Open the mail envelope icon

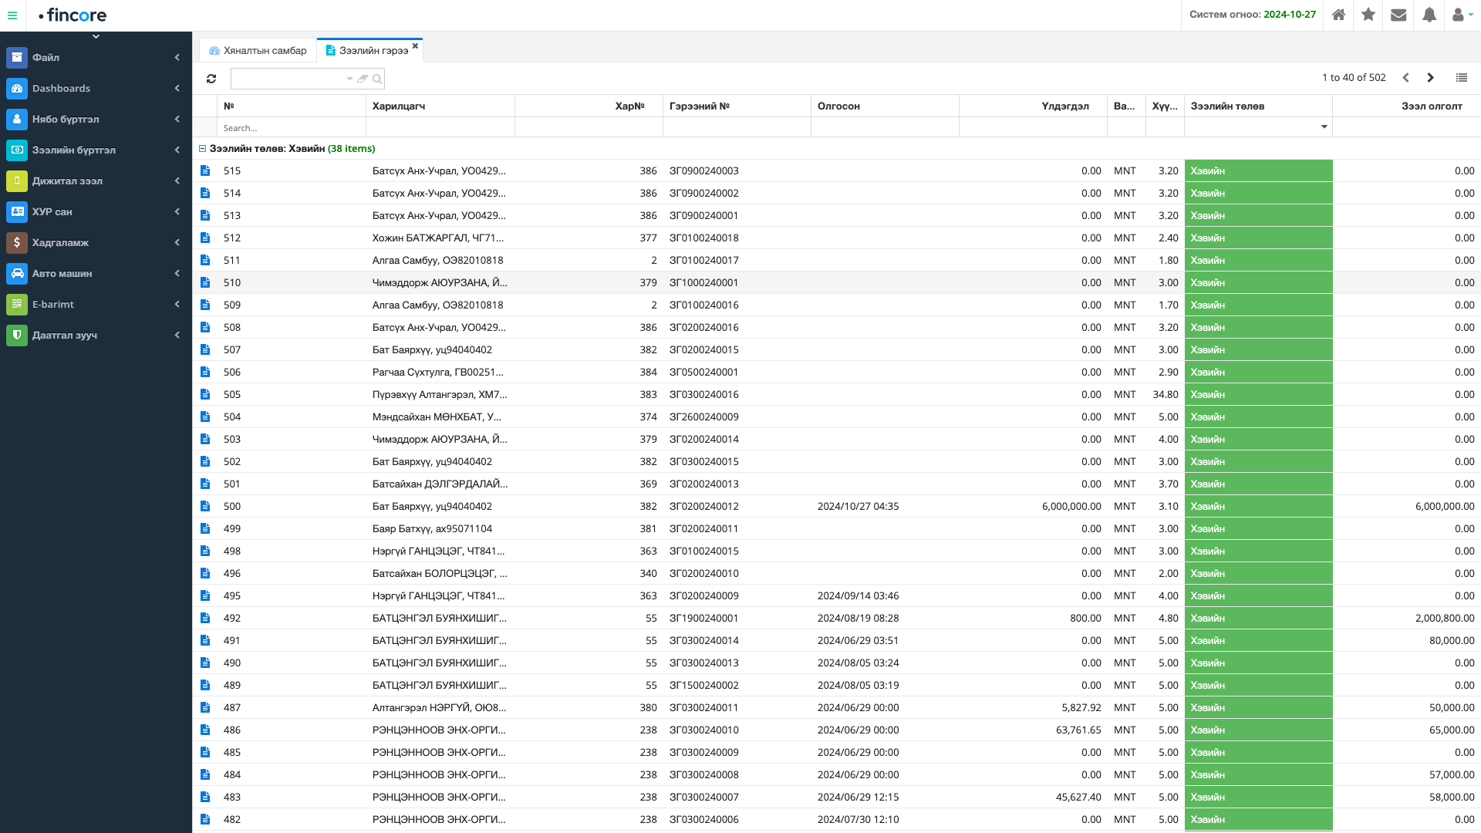tap(1398, 15)
